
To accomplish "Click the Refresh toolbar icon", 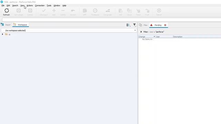I will pos(7,11).
